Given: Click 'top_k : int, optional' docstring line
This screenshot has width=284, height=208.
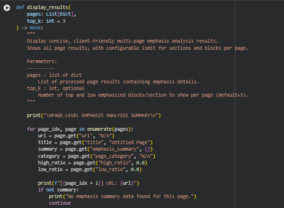Looking at the screenshot, I should 55,88.
